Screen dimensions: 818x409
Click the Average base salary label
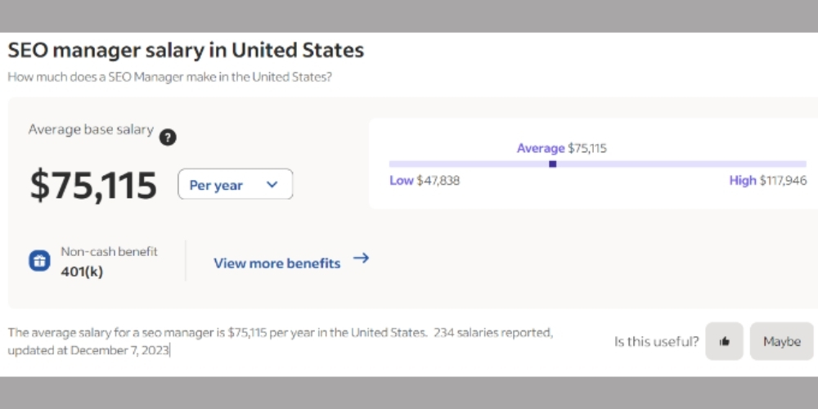tap(91, 129)
